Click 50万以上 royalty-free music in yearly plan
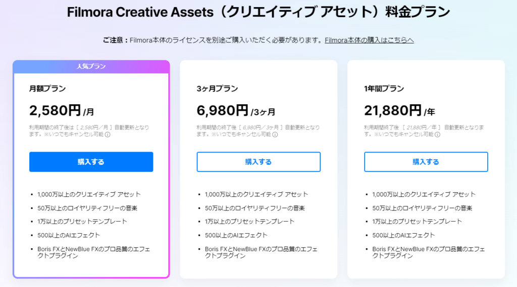Screen dimensions: 517x287 [x=422, y=208]
